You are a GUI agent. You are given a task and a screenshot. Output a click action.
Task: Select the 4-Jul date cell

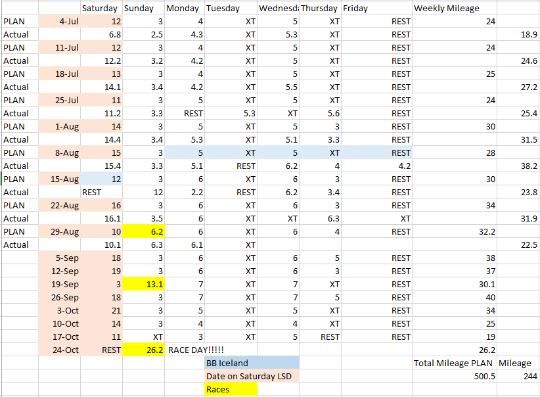click(x=59, y=21)
